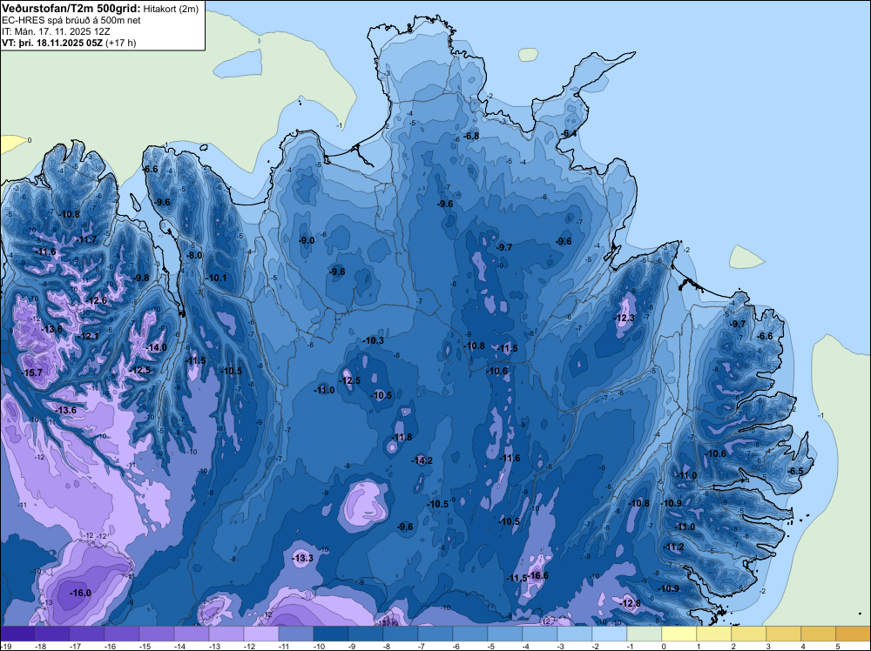Click the -11.8 temperature label on the map
871x651 pixels.
pos(402,437)
